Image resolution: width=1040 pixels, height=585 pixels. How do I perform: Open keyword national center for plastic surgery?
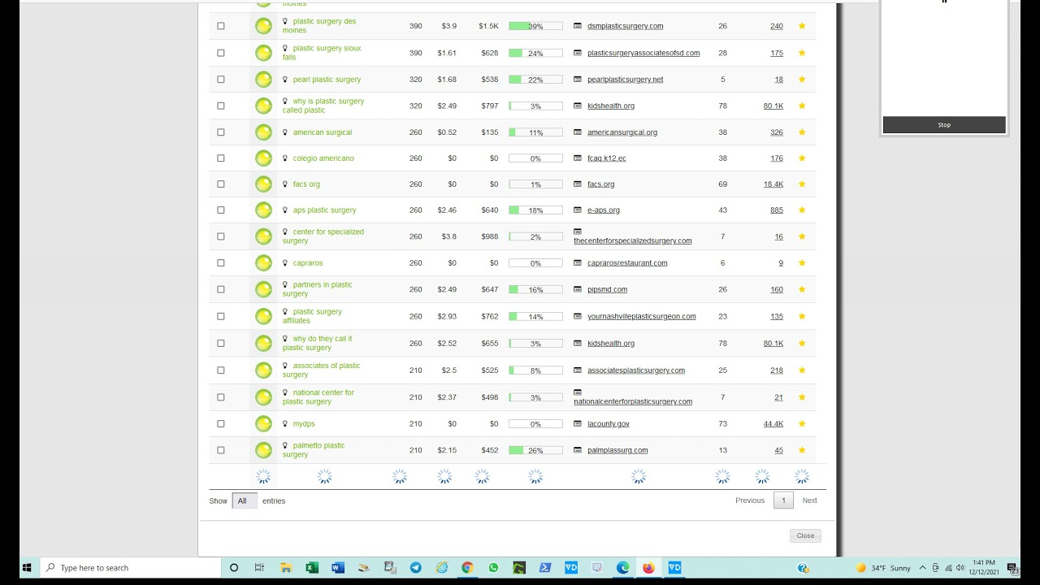point(318,397)
